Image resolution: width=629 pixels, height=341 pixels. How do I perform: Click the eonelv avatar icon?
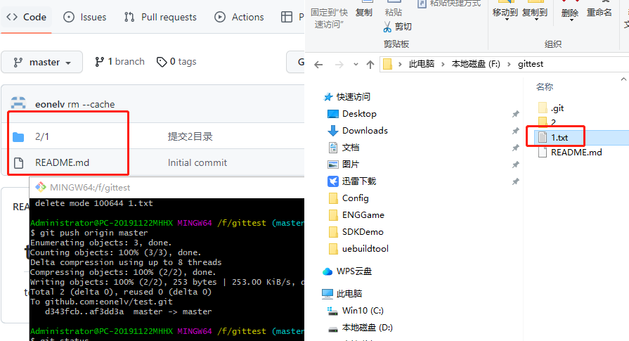tap(18, 103)
